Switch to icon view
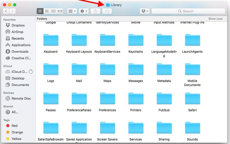The width and height of the screenshot is (230, 144). [x=40, y=11]
